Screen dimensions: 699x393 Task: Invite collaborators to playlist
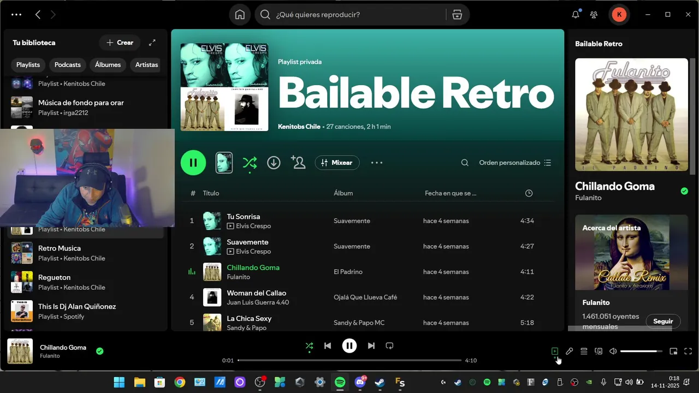tap(298, 162)
